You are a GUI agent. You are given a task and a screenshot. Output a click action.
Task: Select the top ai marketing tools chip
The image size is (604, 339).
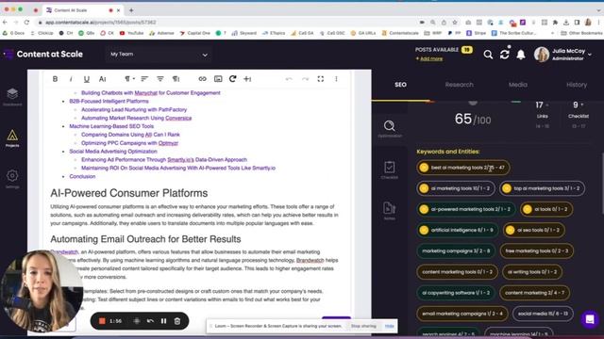point(542,188)
